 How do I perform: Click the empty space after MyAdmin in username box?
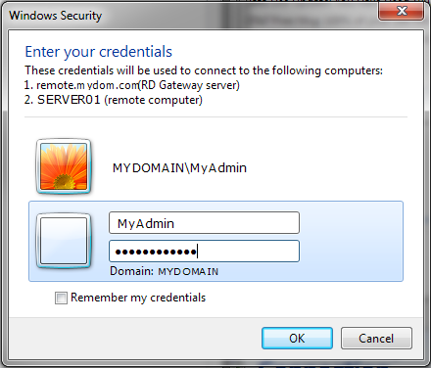[237, 223]
